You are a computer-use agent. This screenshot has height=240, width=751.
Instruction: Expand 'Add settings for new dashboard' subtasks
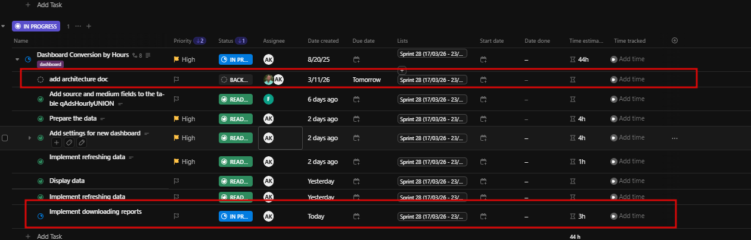pos(30,138)
